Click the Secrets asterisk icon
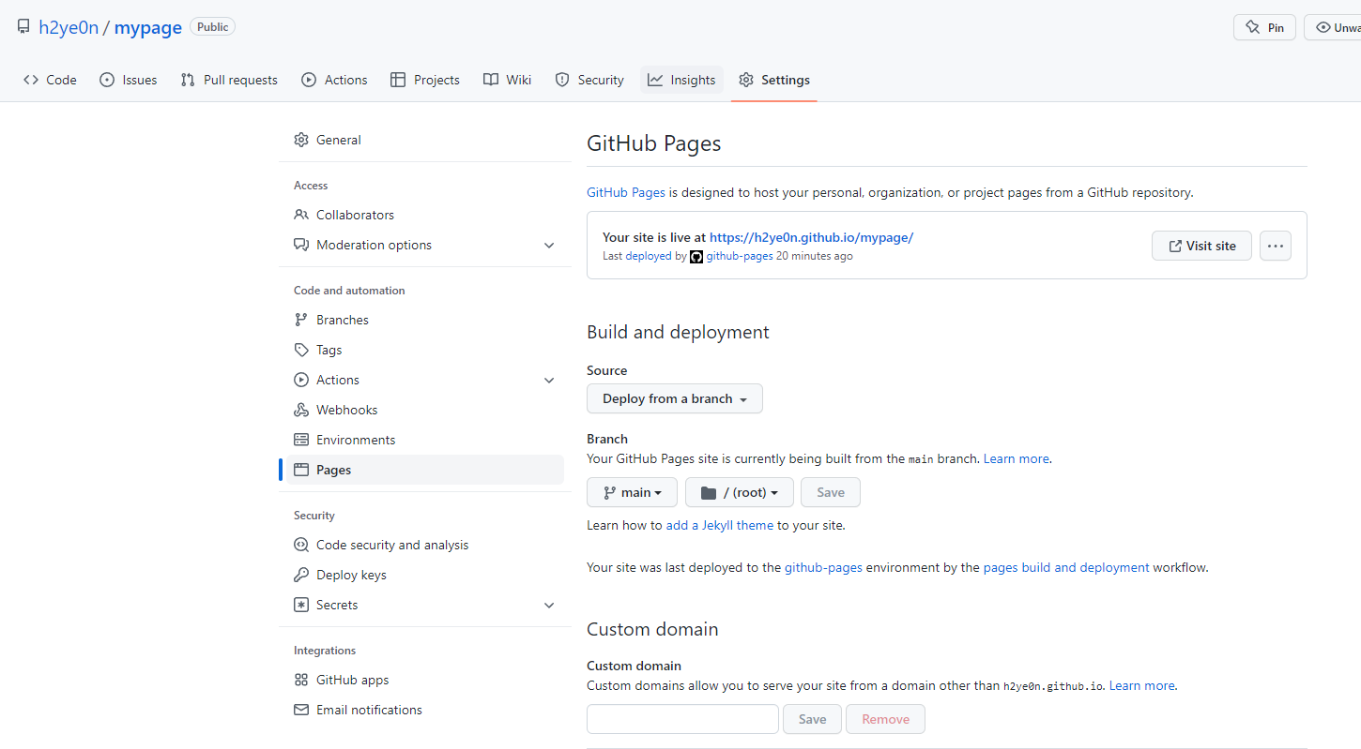This screenshot has width=1361, height=749. click(x=301, y=605)
